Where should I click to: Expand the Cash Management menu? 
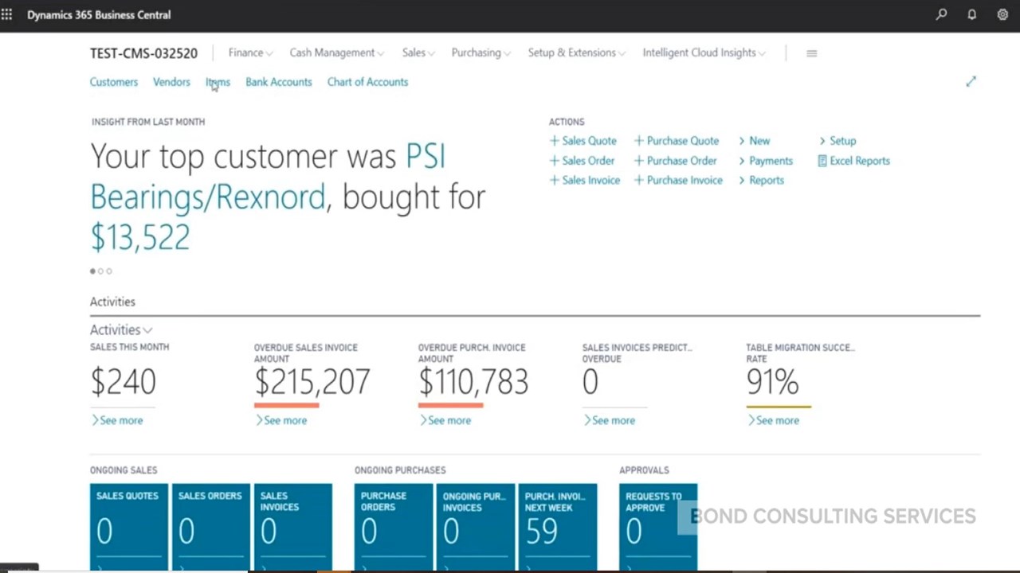click(336, 53)
